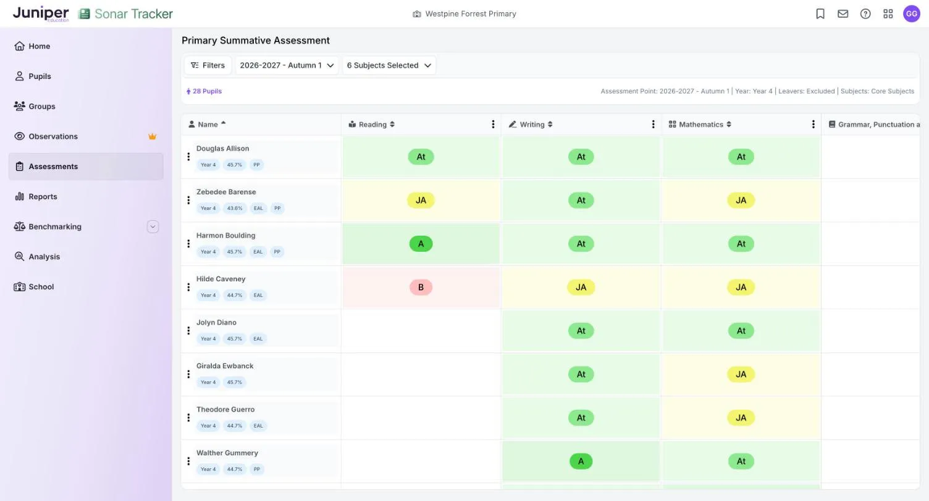Open row menu for Douglas Allison
Image resolution: width=929 pixels, height=501 pixels.
188,157
